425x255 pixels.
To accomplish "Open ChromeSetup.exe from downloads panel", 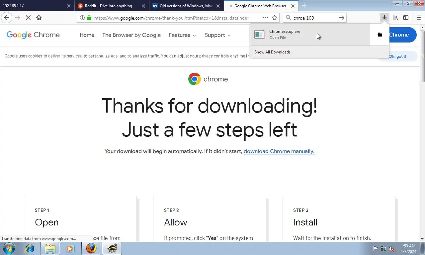I will point(310,35).
